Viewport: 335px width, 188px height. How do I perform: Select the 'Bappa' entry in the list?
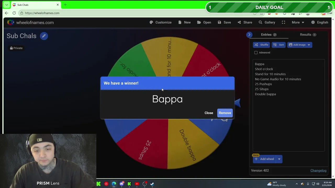pos(259,64)
